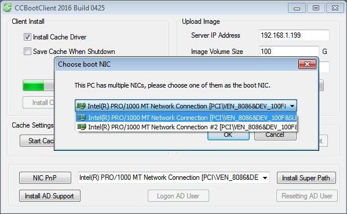The height and width of the screenshot is (214, 347).
Task: Expand the NIC PnP adapter dropdown
Action: point(265,177)
